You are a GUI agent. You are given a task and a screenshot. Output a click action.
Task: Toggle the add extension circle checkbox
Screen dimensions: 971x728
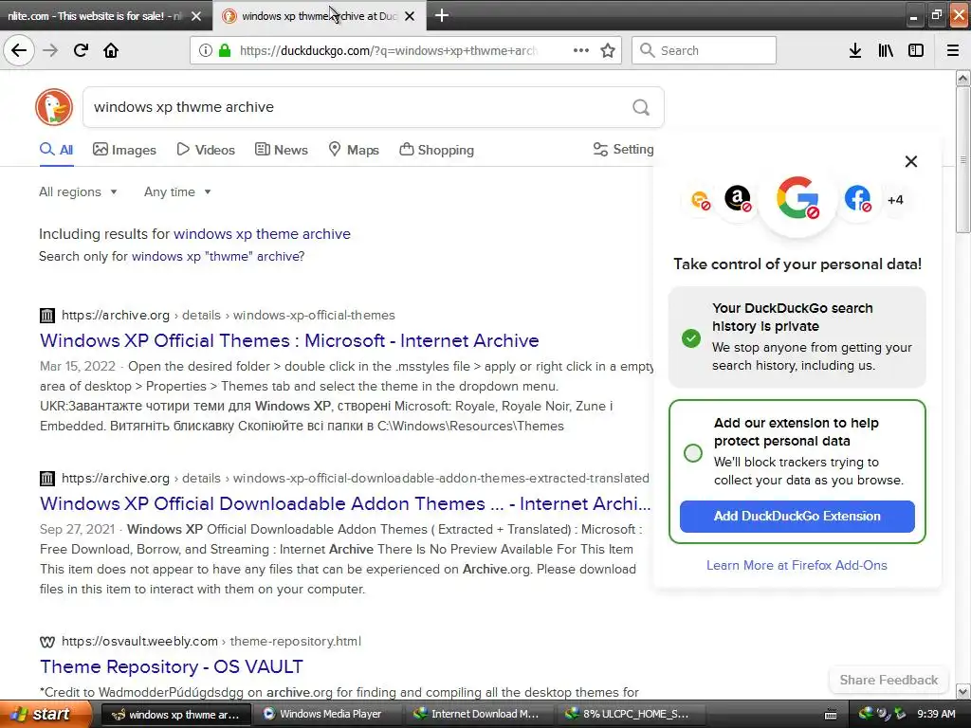tap(693, 452)
